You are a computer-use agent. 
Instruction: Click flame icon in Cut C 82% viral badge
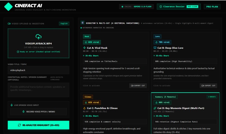[86, 102]
